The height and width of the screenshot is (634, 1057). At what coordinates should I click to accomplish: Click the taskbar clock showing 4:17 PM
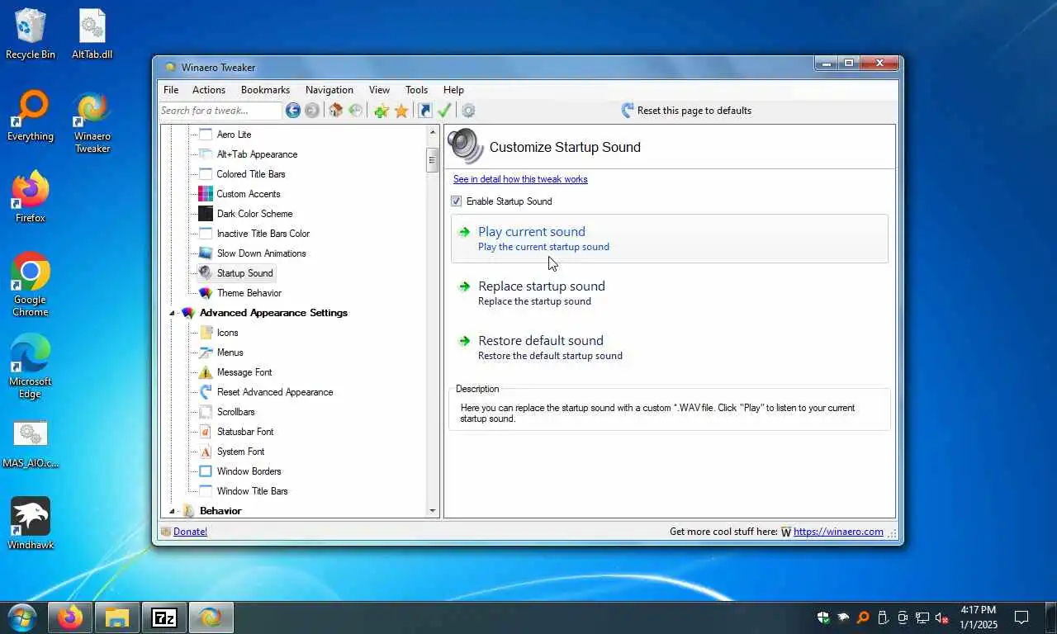tap(978, 617)
